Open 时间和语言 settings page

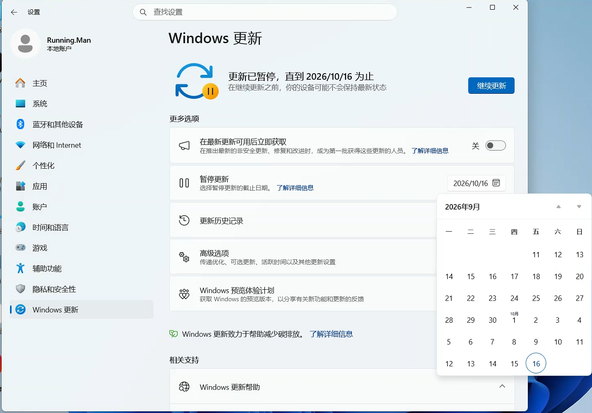pos(81,228)
